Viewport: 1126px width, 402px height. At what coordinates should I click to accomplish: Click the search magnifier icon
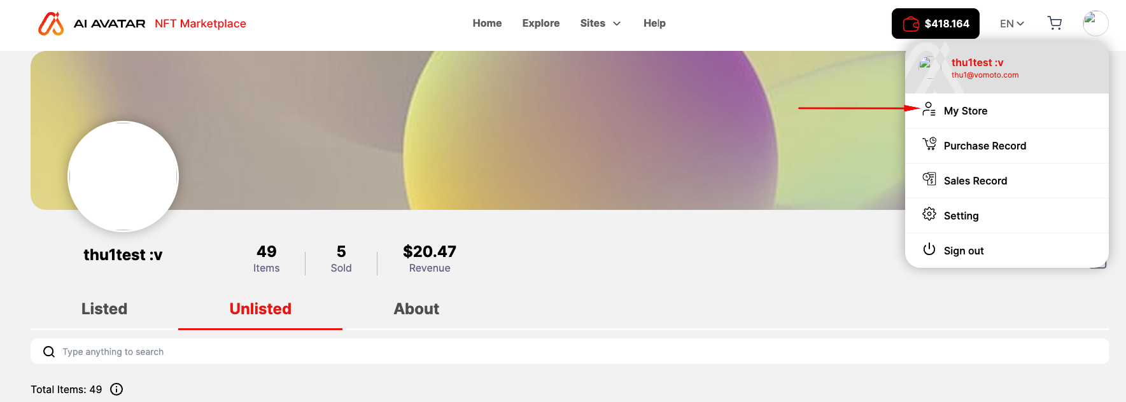tap(49, 352)
